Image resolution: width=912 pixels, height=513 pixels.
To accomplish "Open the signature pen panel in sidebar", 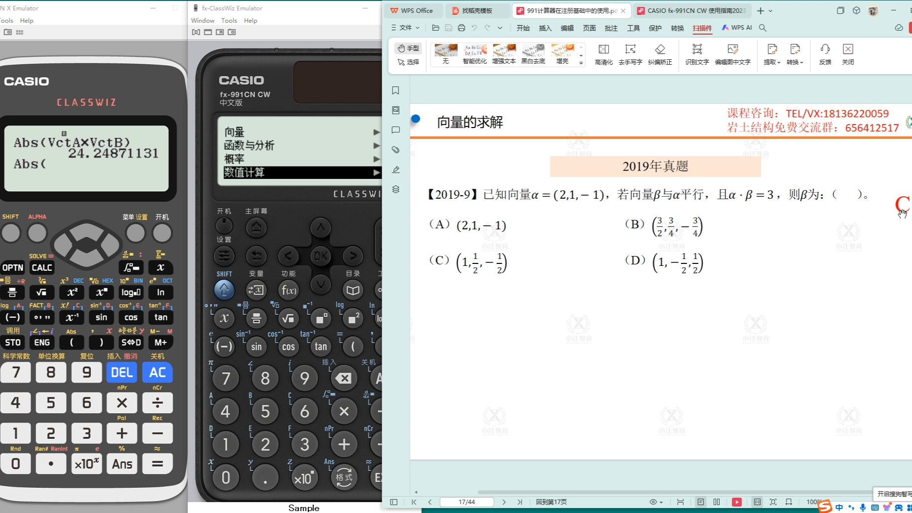I will tap(395, 170).
